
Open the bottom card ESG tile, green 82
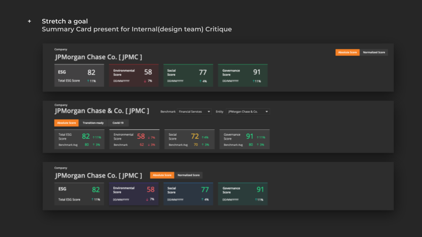(x=79, y=194)
